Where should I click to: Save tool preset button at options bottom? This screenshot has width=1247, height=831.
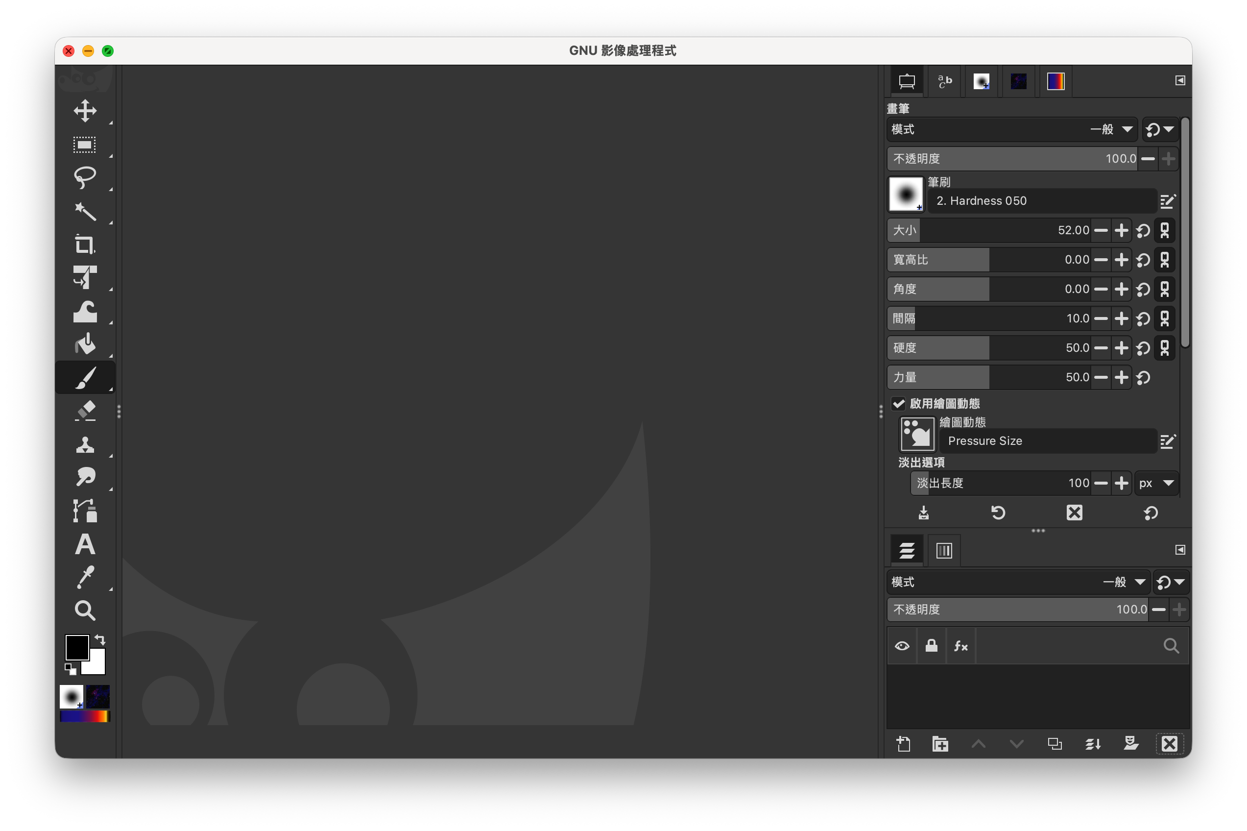[x=923, y=513]
